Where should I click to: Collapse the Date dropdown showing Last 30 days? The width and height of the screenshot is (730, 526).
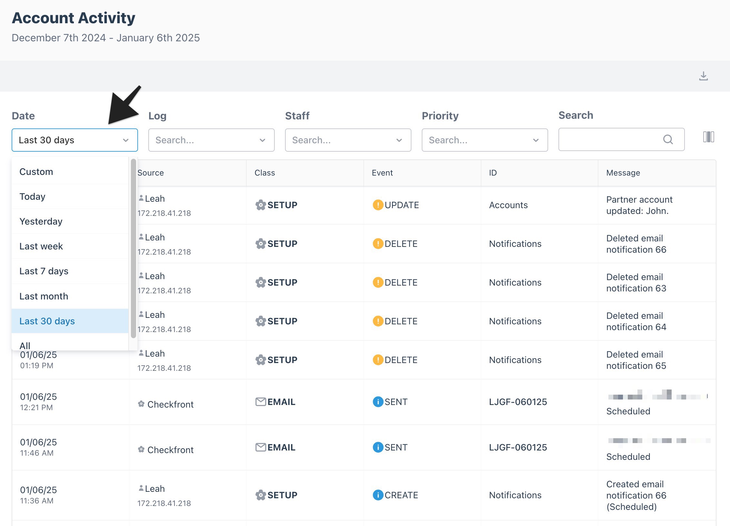click(75, 140)
